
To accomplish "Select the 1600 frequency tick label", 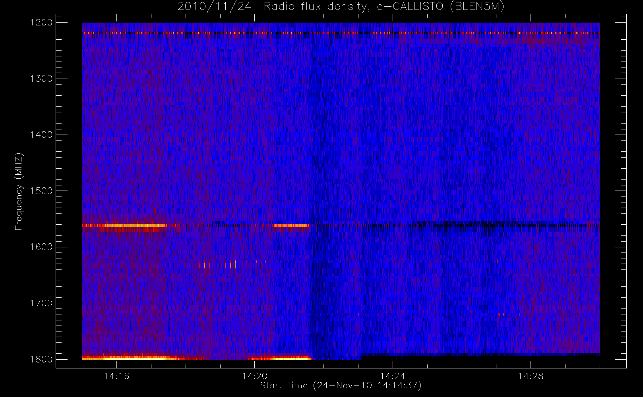I will click(41, 247).
